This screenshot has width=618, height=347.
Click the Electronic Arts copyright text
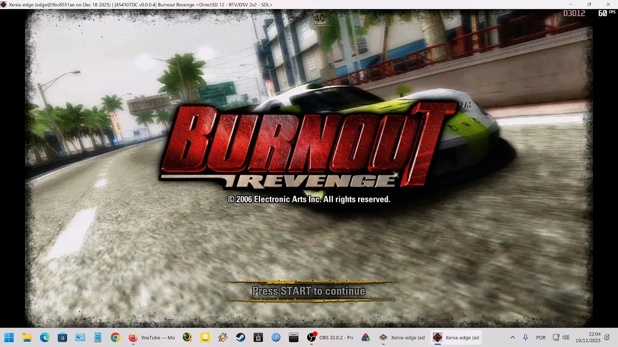point(309,199)
